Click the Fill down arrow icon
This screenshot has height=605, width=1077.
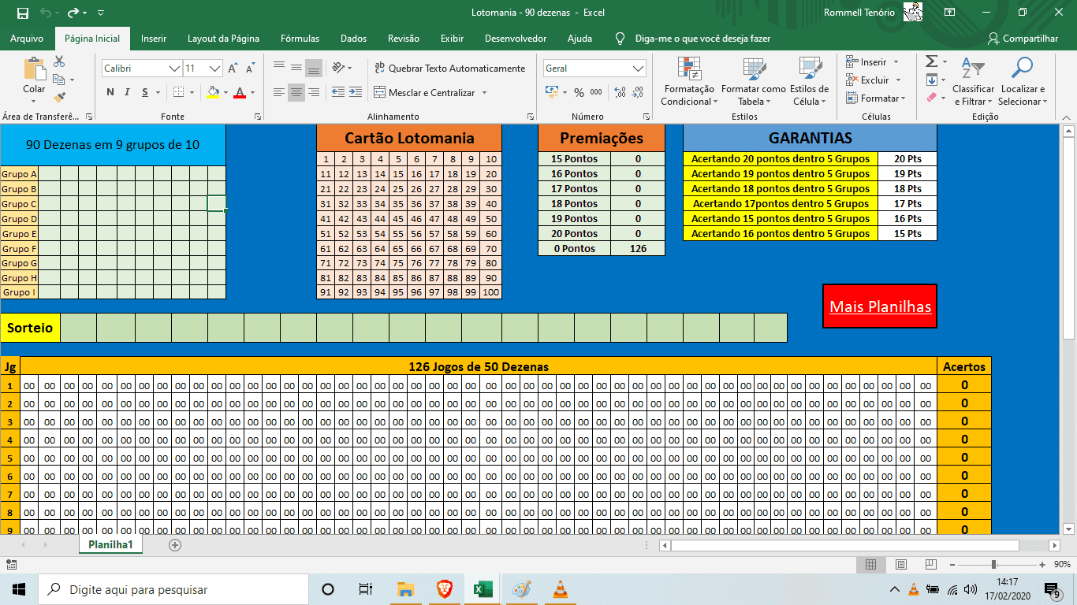point(931,80)
